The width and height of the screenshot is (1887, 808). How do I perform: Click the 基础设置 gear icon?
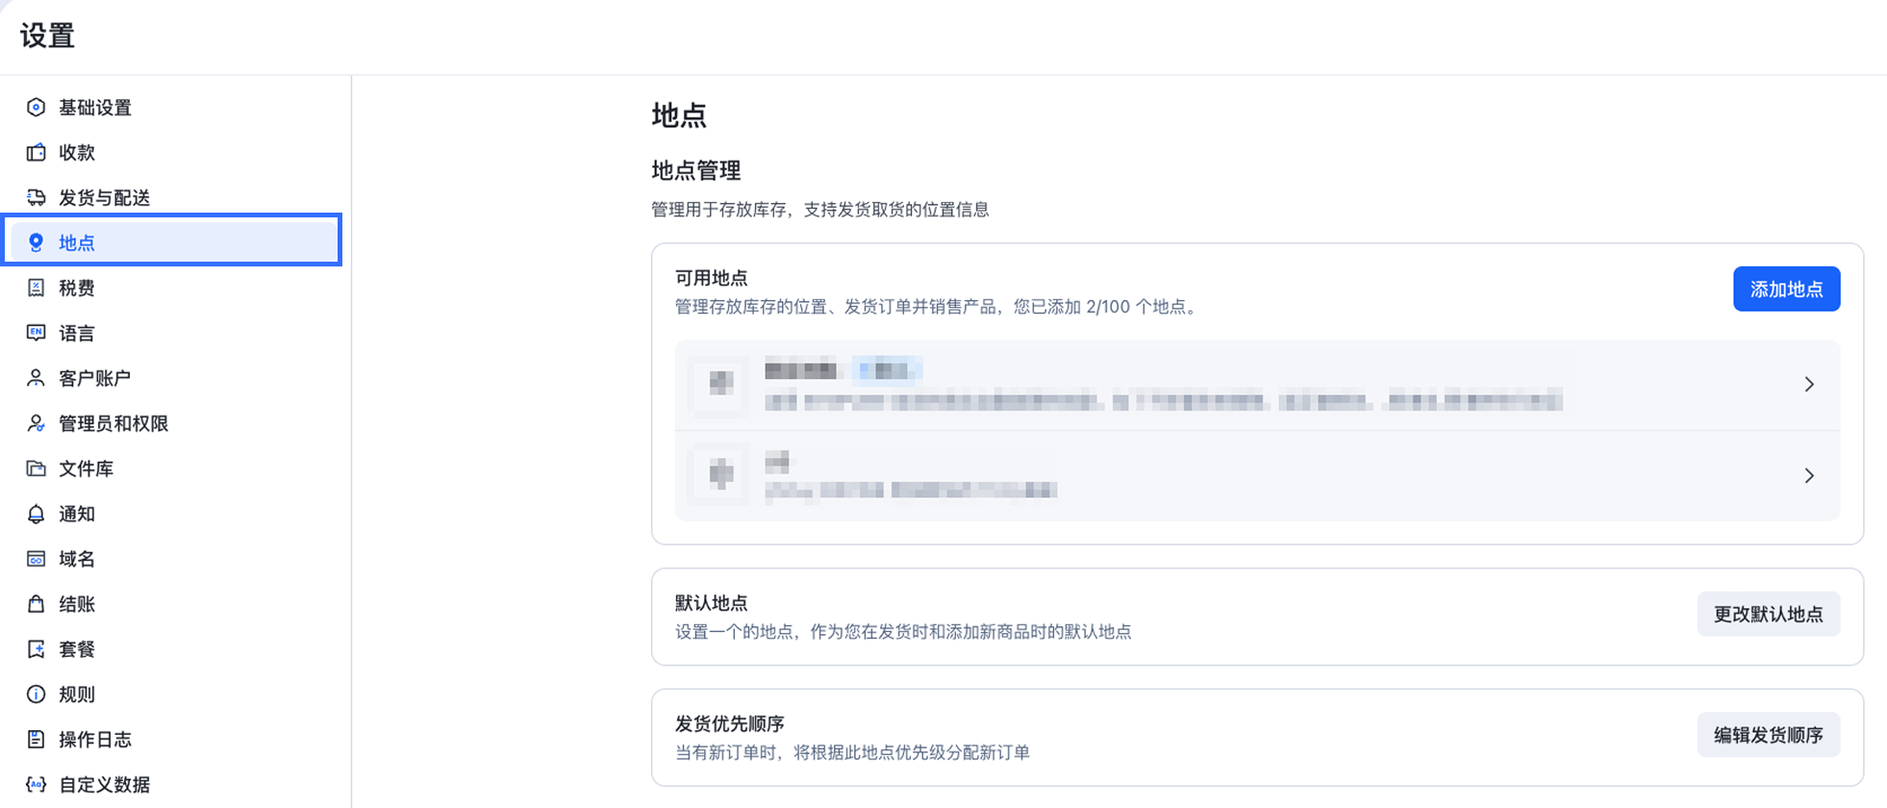click(36, 107)
